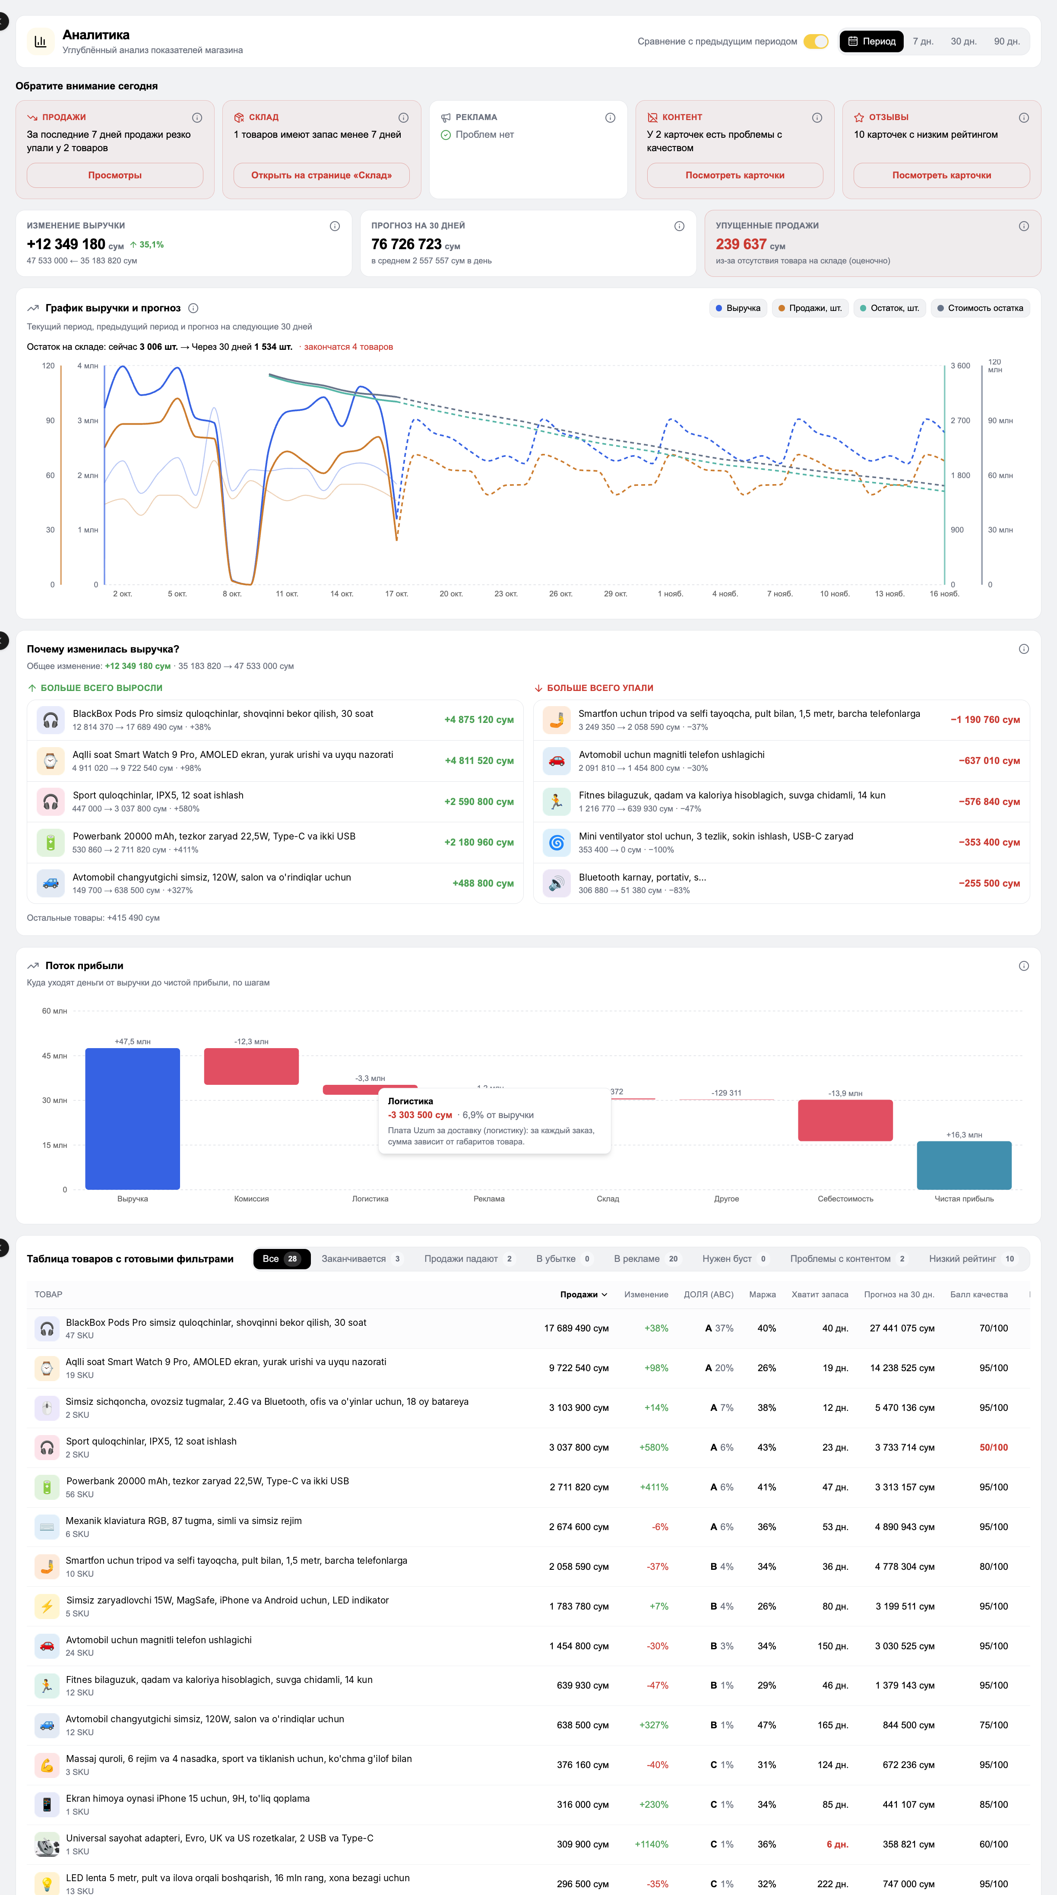Viewport: 1057px width, 1895px height.
Task: Open Sport quloqchinlar row in products table
Action: 528,1447
